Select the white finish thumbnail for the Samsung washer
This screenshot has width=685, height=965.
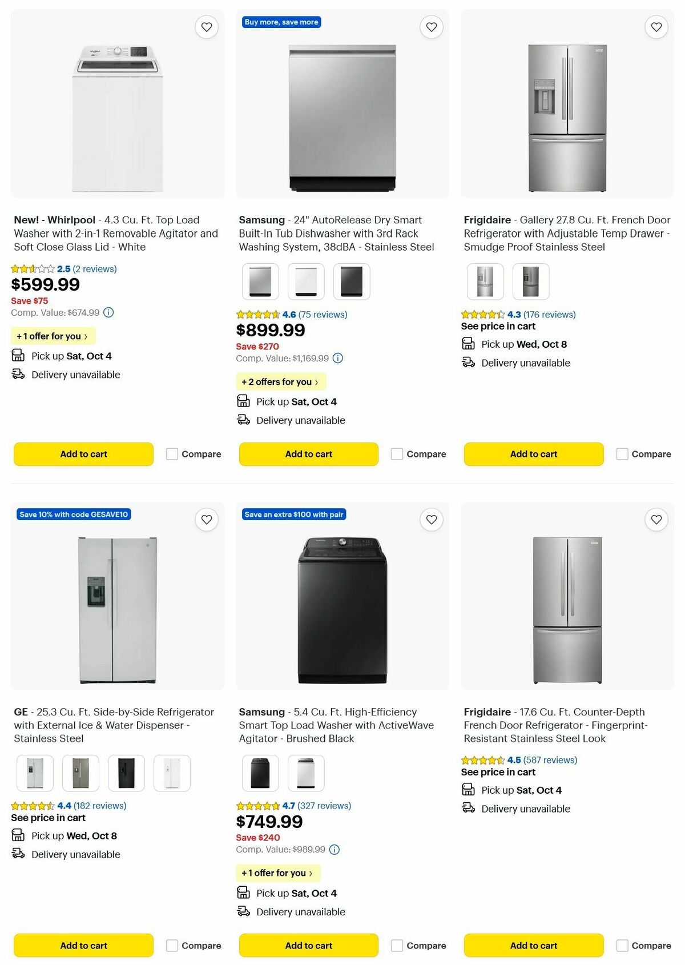point(305,773)
